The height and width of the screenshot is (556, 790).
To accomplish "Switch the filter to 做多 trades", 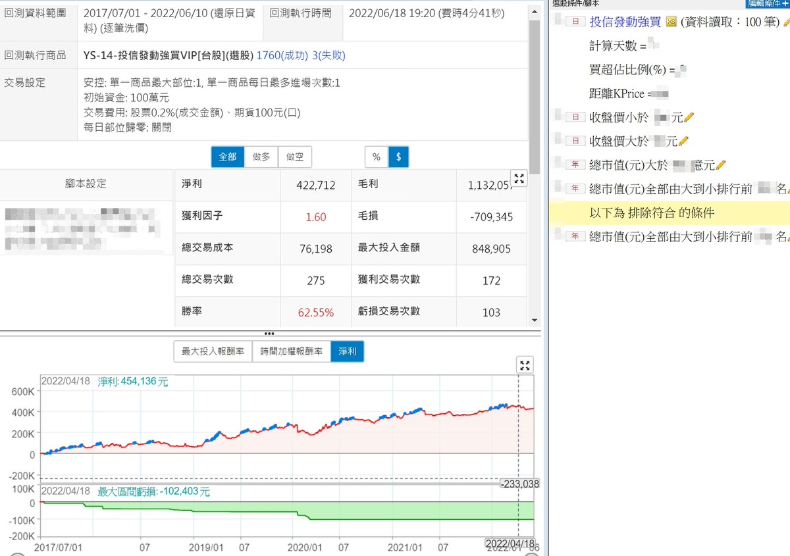I will [261, 157].
